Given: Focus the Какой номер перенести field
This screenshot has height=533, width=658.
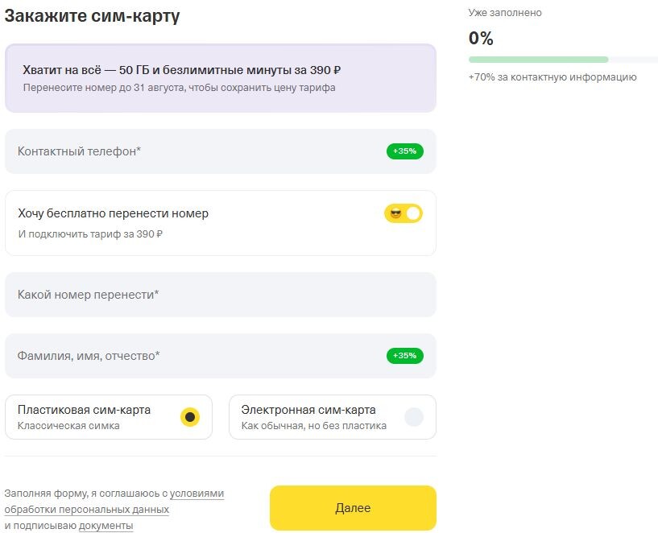Looking at the screenshot, I should (x=220, y=295).
